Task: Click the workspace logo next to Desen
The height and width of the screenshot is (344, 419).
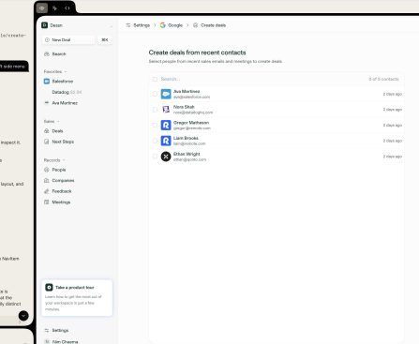Action: [45, 25]
